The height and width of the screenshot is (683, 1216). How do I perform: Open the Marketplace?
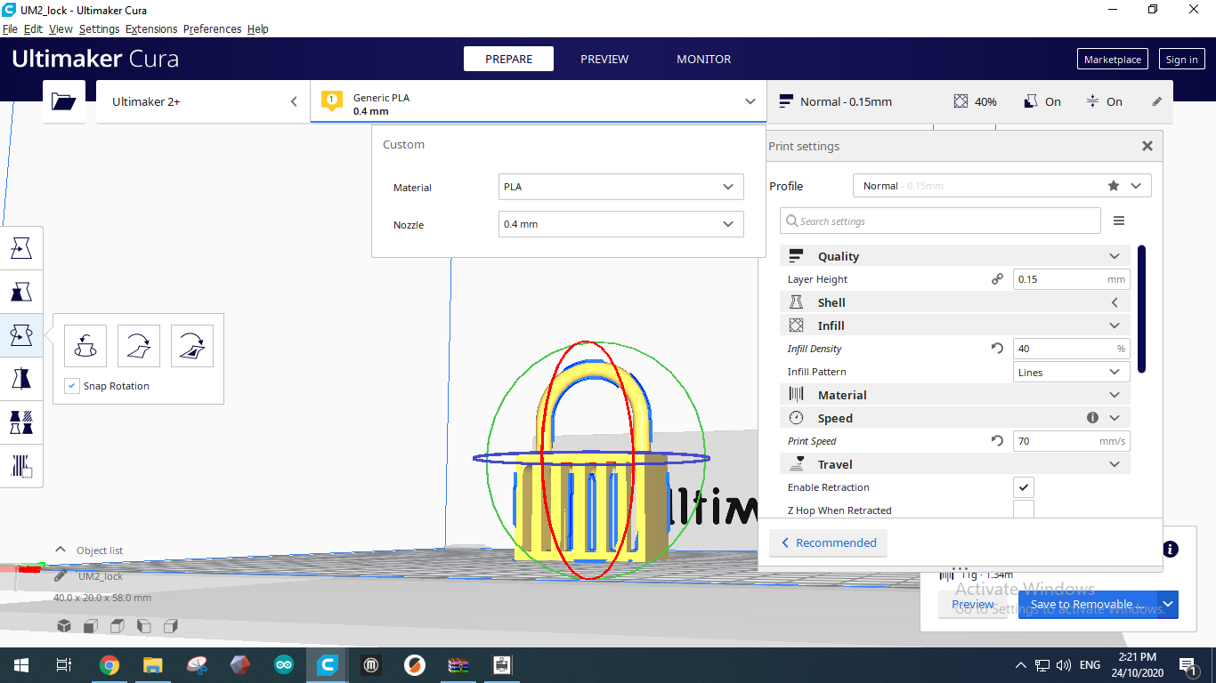click(1113, 60)
